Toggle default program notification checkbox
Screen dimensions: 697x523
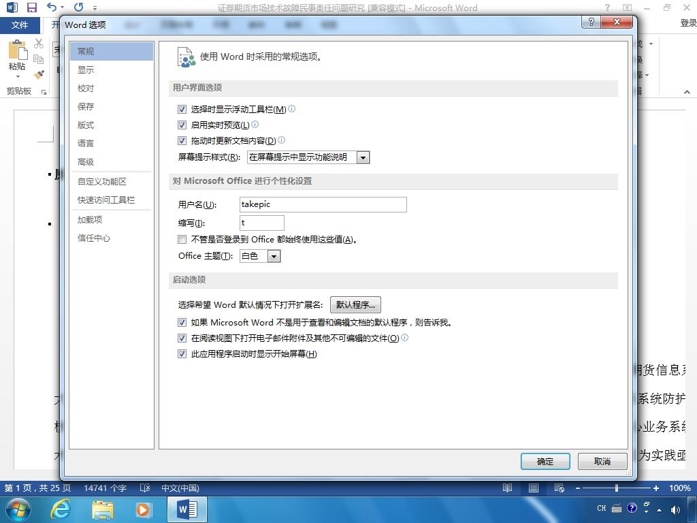pyautogui.click(x=182, y=322)
